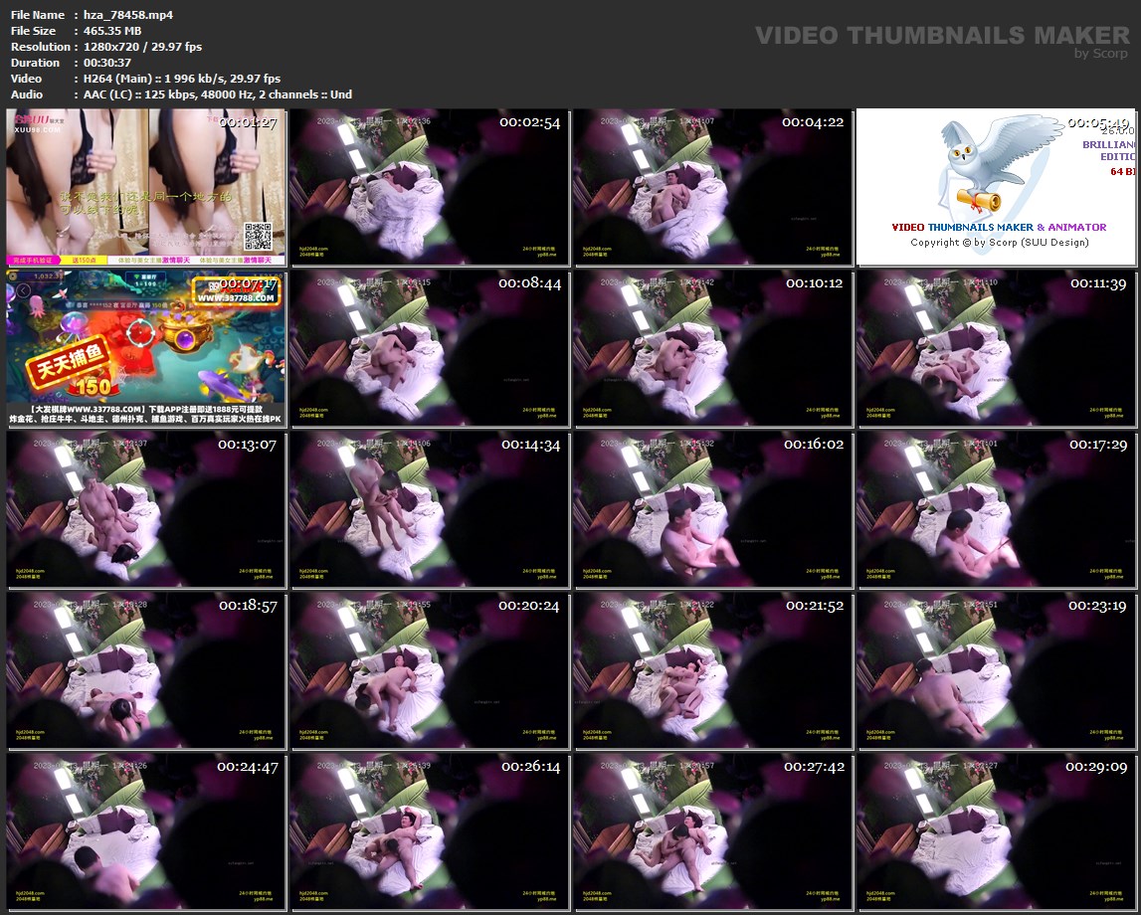
Task: Select the thumbnail stamped 00:01:27
Action: pos(146,187)
